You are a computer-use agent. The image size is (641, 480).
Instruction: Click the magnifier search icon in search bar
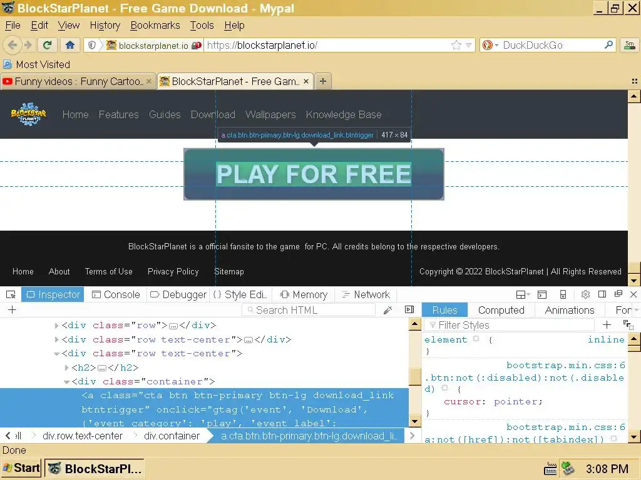608,44
